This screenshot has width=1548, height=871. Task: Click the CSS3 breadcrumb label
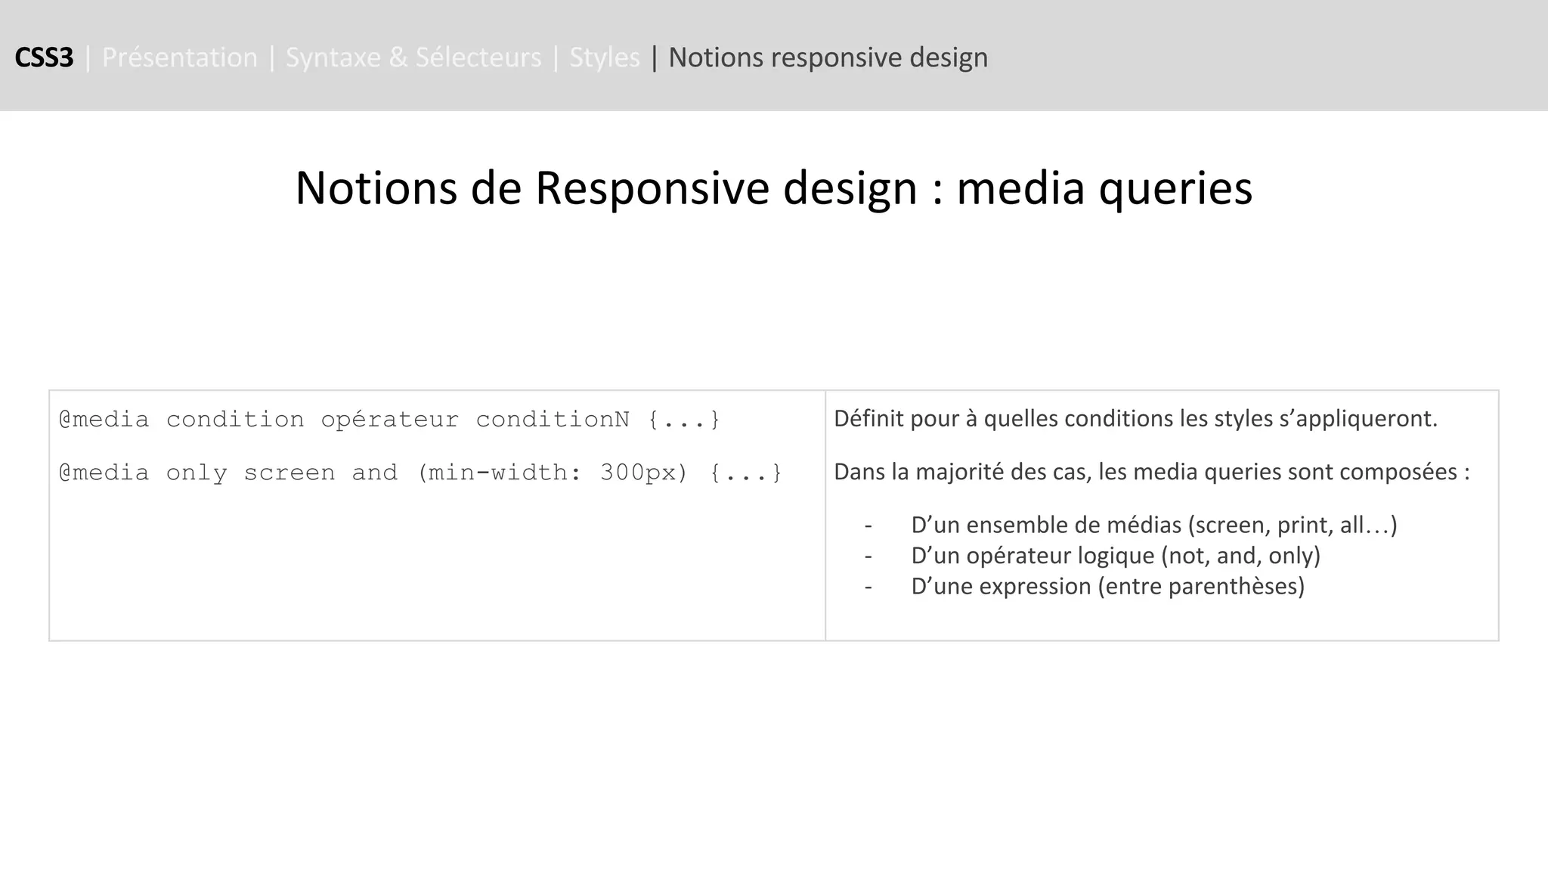[x=44, y=57]
